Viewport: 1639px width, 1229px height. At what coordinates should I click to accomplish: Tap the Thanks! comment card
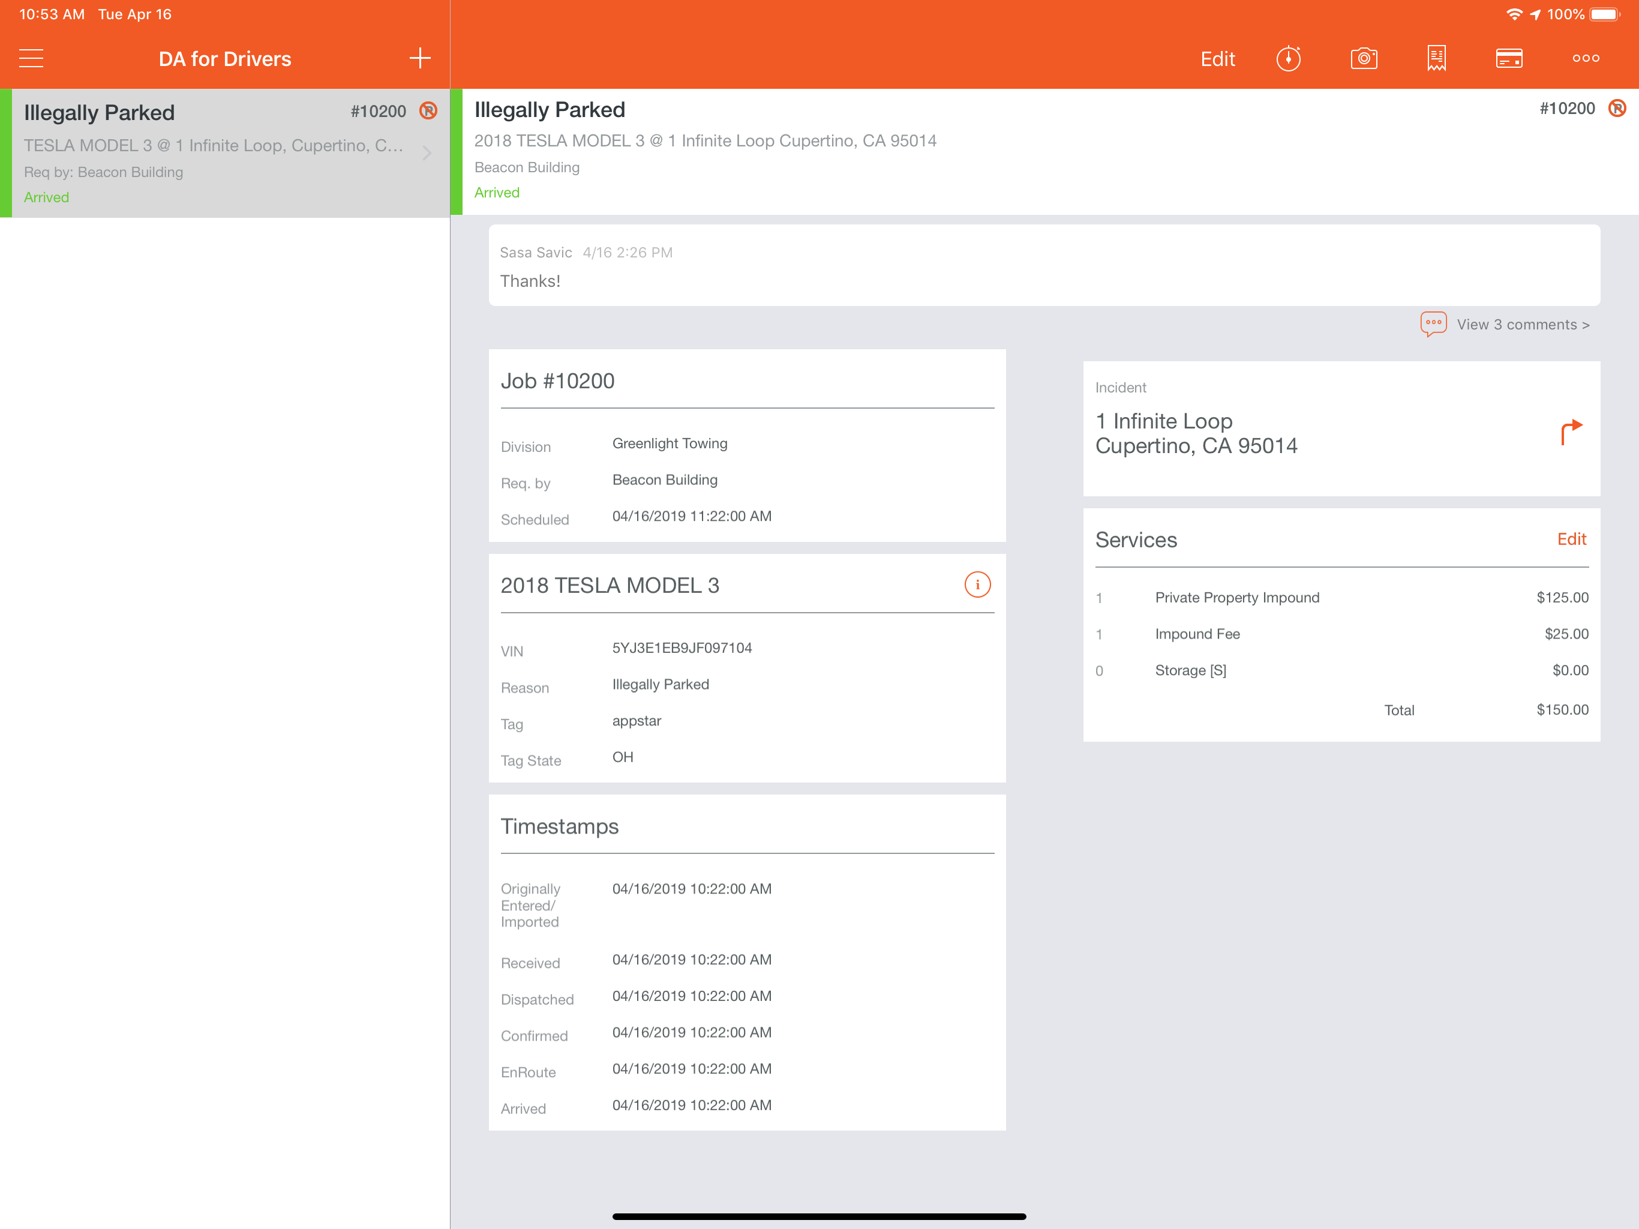click(x=1044, y=265)
